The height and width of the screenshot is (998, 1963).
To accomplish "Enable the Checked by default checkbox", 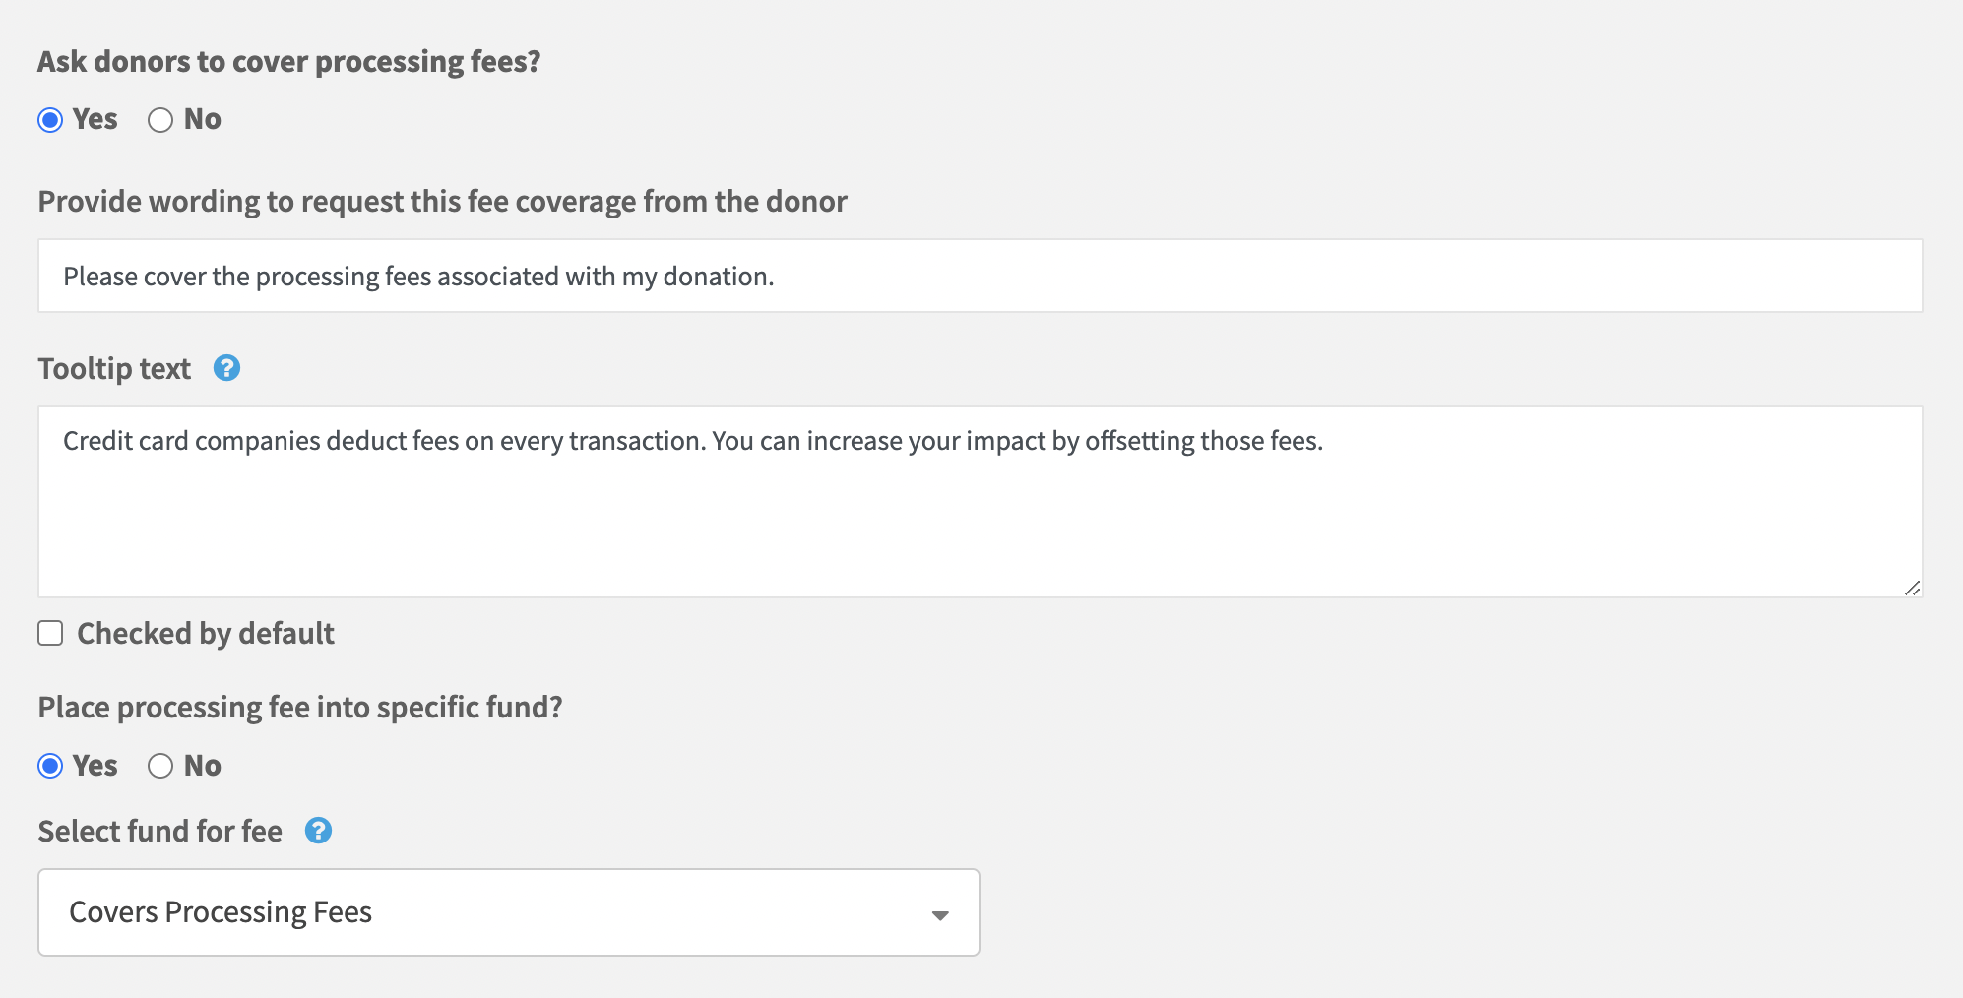I will tap(50, 635).
